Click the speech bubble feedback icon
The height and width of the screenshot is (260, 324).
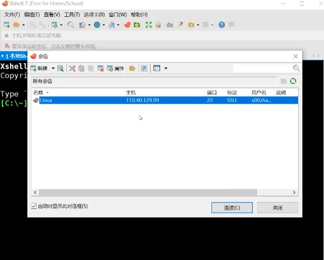231,25
